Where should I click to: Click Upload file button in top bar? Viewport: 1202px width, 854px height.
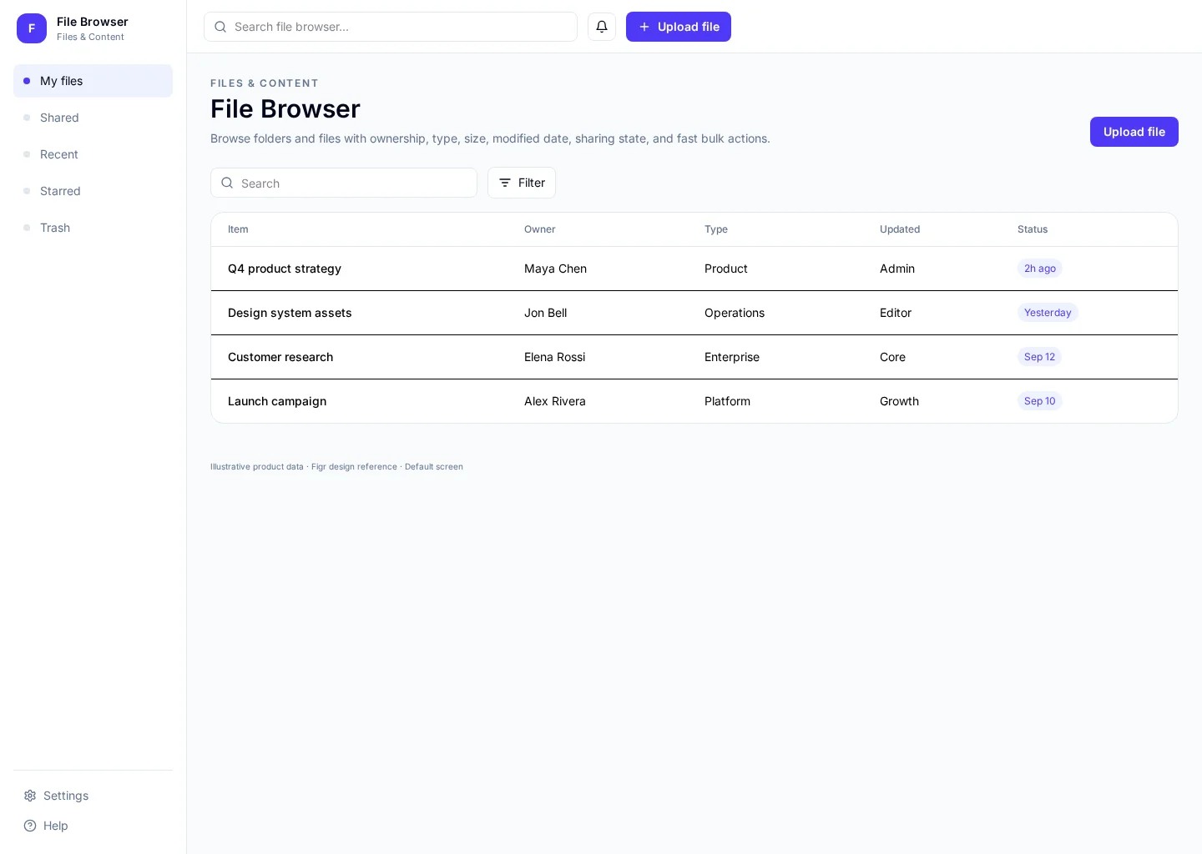(x=679, y=27)
